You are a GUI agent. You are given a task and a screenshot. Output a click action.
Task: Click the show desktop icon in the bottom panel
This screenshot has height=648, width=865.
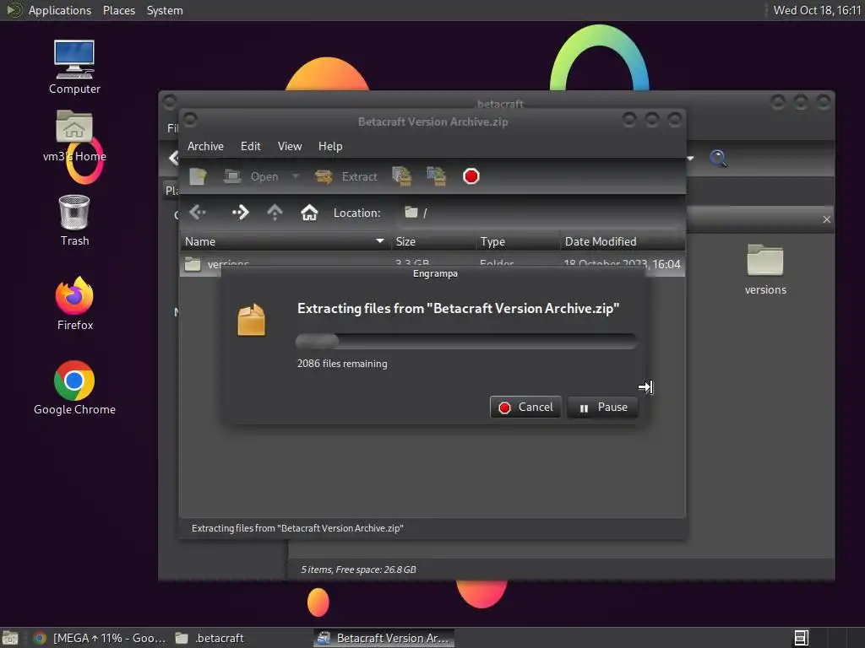[x=10, y=638]
